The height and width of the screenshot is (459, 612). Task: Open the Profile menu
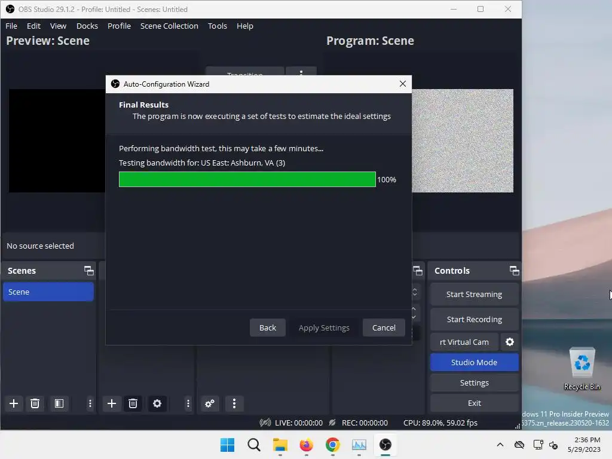119,26
